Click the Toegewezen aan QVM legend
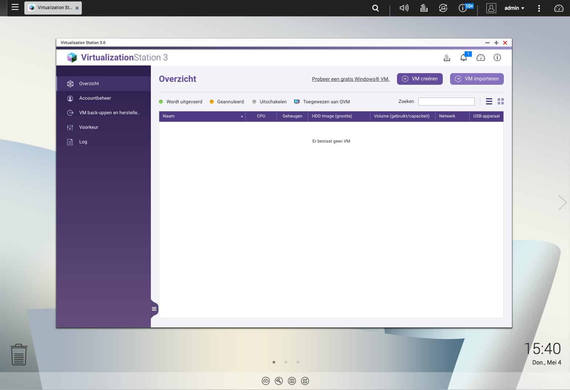570x390 pixels. pyautogui.click(x=322, y=102)
